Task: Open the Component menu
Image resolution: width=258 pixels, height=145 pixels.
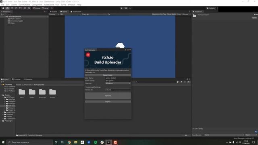Action: click(37, 4)
